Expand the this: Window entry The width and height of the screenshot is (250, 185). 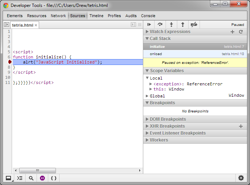151,89
